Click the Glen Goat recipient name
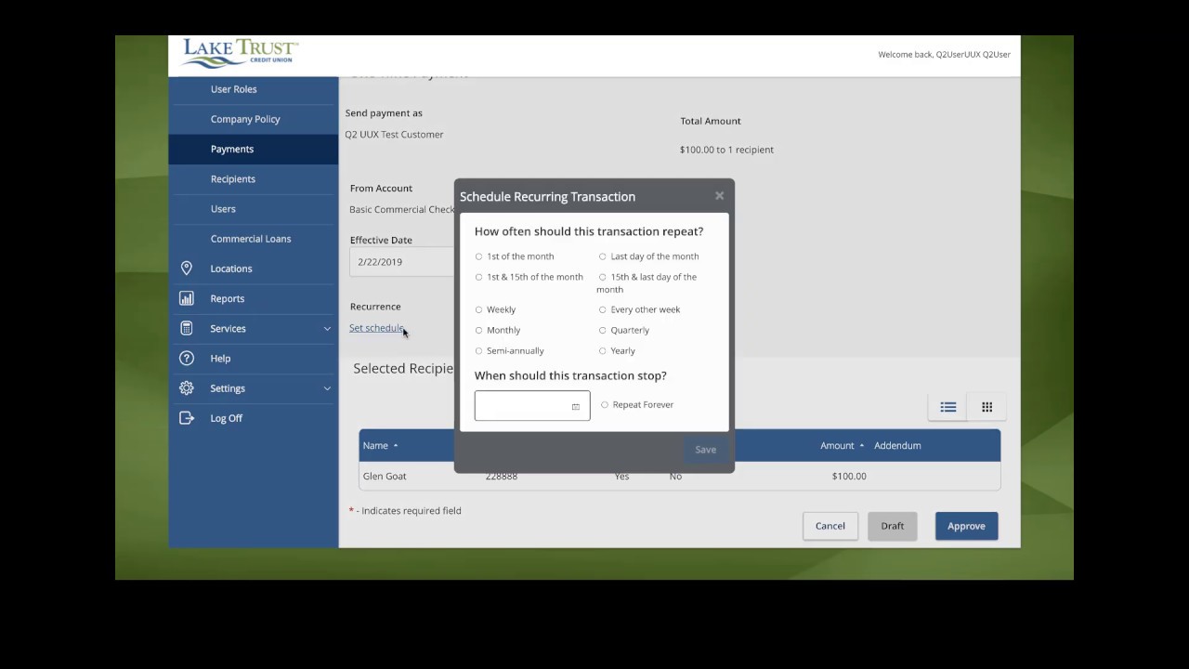Viewport: 1189px width, 669px height. (x=385, y=476)
